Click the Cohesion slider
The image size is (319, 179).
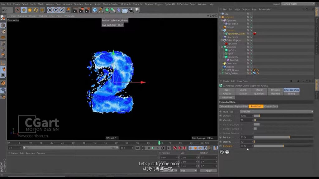[283, 146]
